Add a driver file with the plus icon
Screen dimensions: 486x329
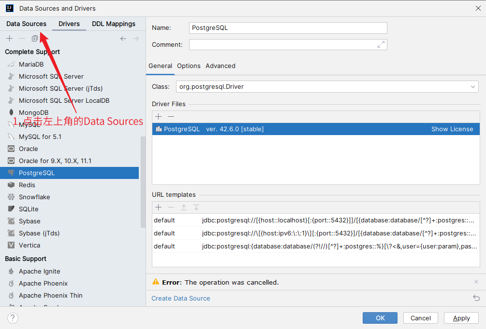pyautogui.click(x=158, y=117)
